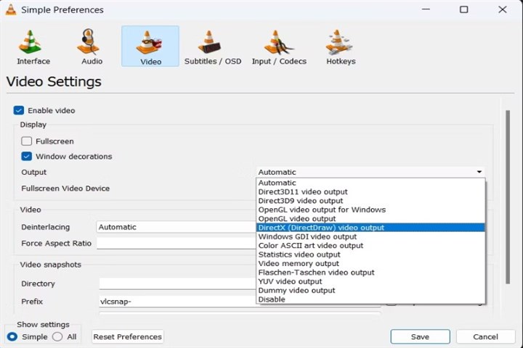Screen dimensions: 523x348
Task: Open the Subtitles / OSD cone icon
Action: pos(210,42)
